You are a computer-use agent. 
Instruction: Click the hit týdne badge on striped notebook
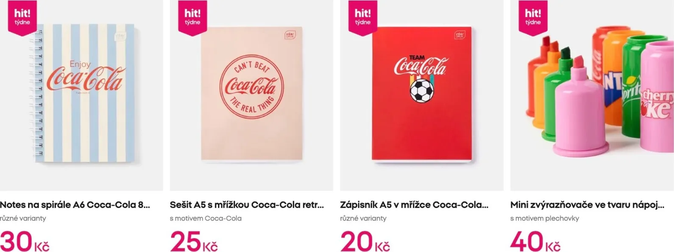coord(22,17)
